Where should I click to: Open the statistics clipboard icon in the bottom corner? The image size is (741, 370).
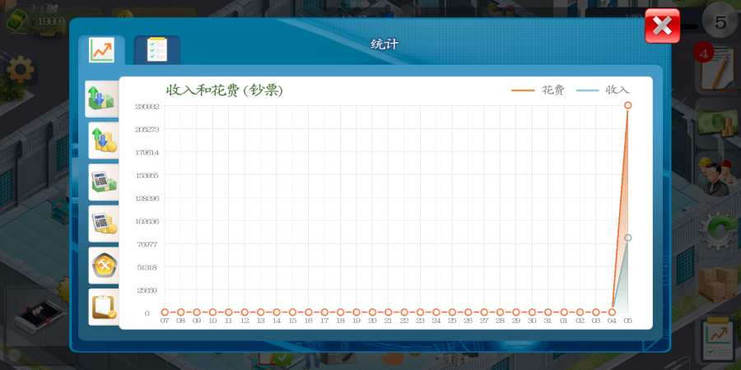720,340
